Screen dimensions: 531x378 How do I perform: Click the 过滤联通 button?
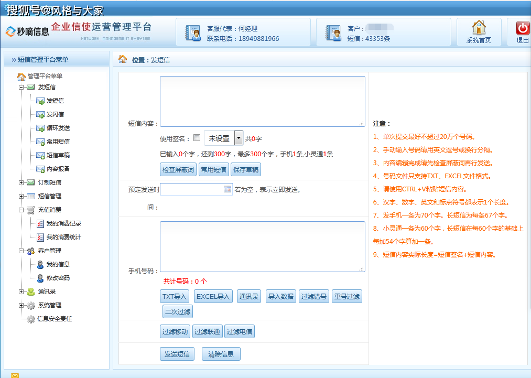click(x=207, y=331)
